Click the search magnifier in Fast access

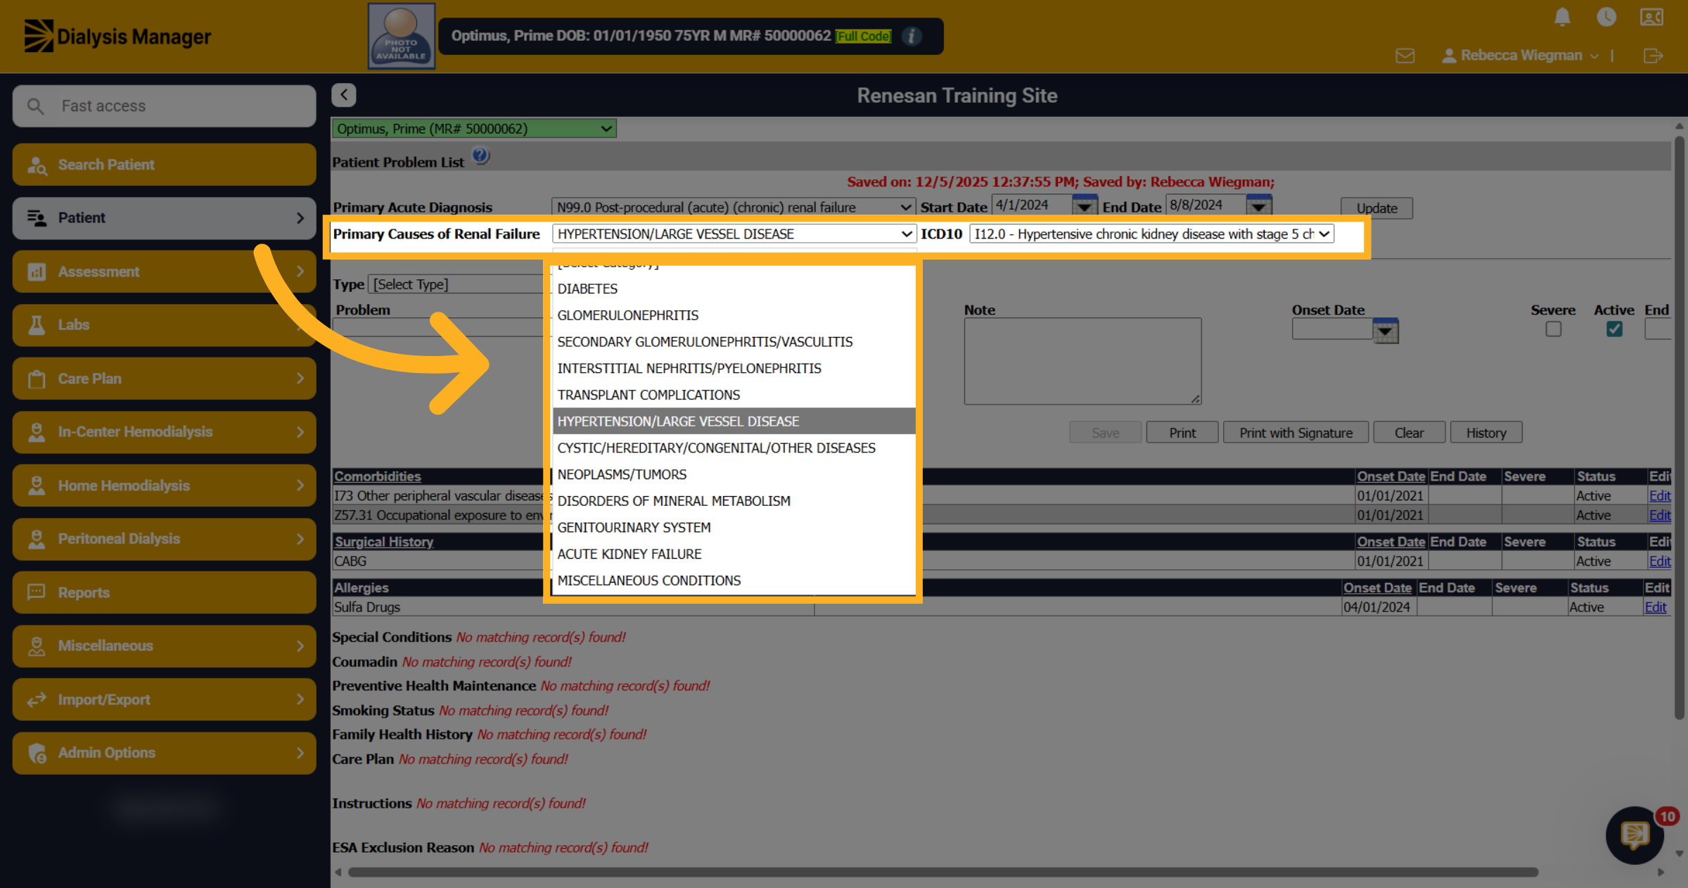click(x=35, y=106)
